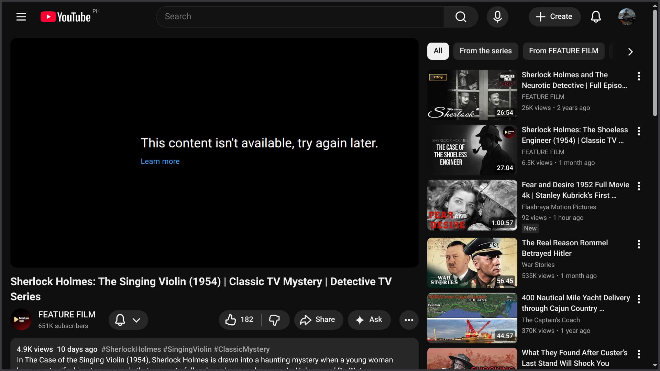Start voice search with microphone icon
This screenshot has height=371, width=660.
tap(497, 16)
